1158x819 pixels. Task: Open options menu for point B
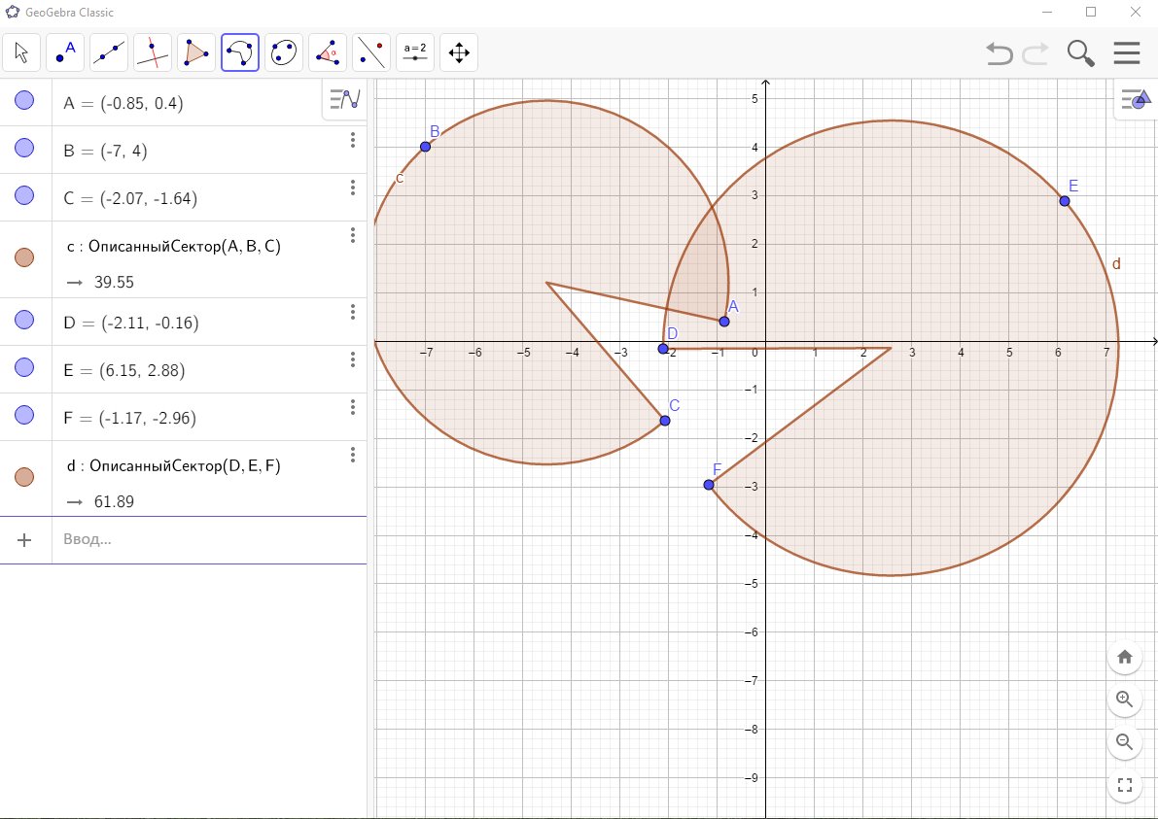point(353,141)
